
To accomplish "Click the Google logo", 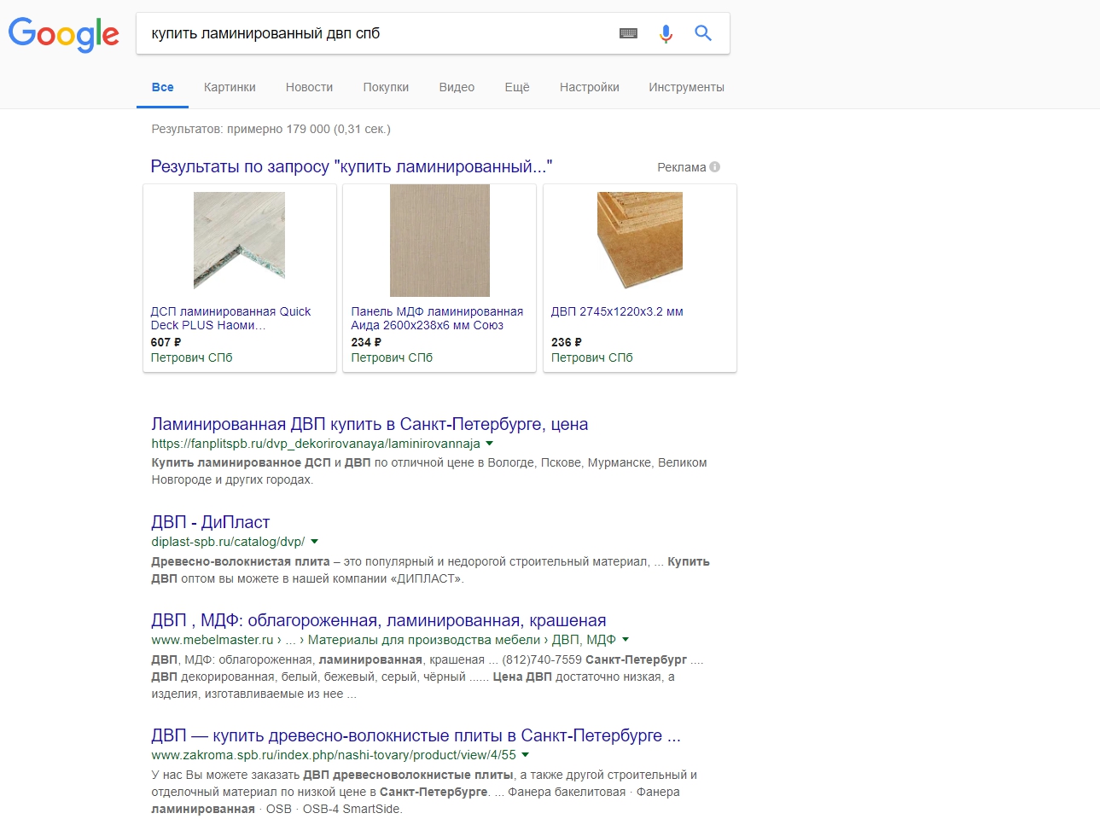I will tap(64, 34).
